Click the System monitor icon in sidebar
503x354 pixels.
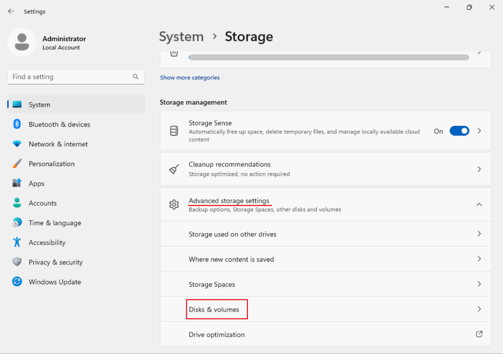[x=17, y=104]
